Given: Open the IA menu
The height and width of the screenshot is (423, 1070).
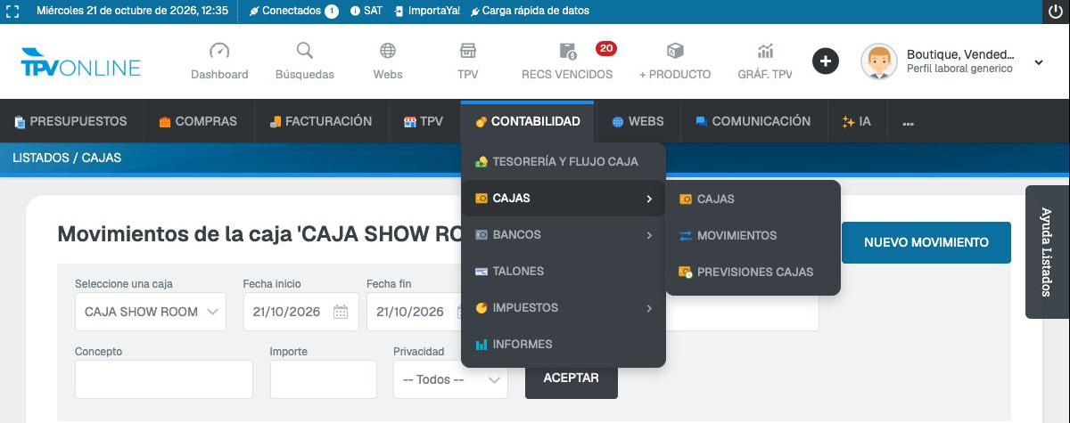Looking at the screenshot, I should 857,121.
